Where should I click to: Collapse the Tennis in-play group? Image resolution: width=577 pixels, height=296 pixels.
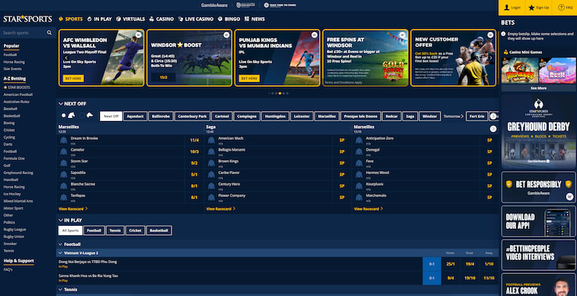click(x=60, y=290)
